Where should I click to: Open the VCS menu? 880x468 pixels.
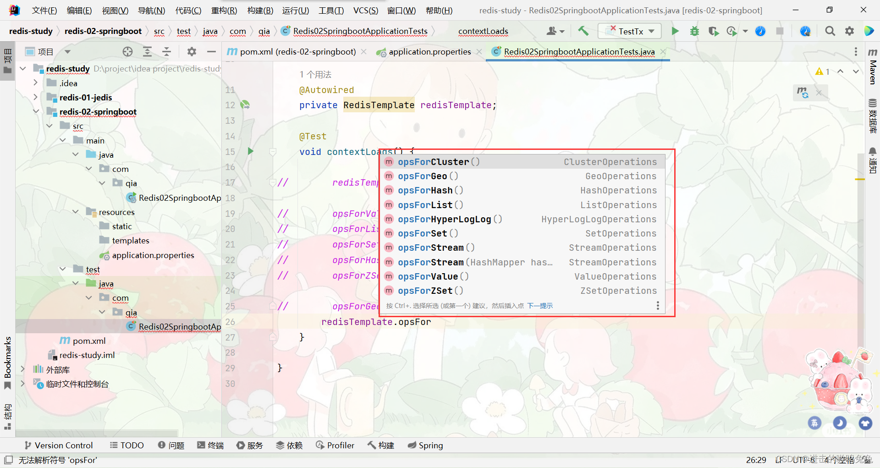click(x=365, y=10)
